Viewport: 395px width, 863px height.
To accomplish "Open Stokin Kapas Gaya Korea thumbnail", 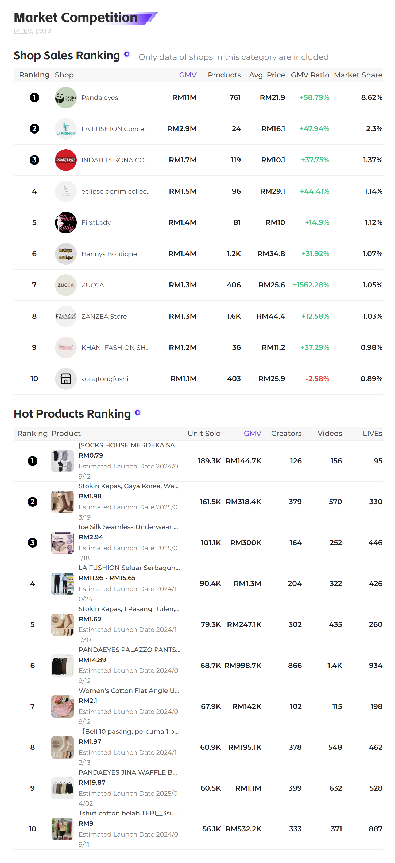I will (62, 502).
